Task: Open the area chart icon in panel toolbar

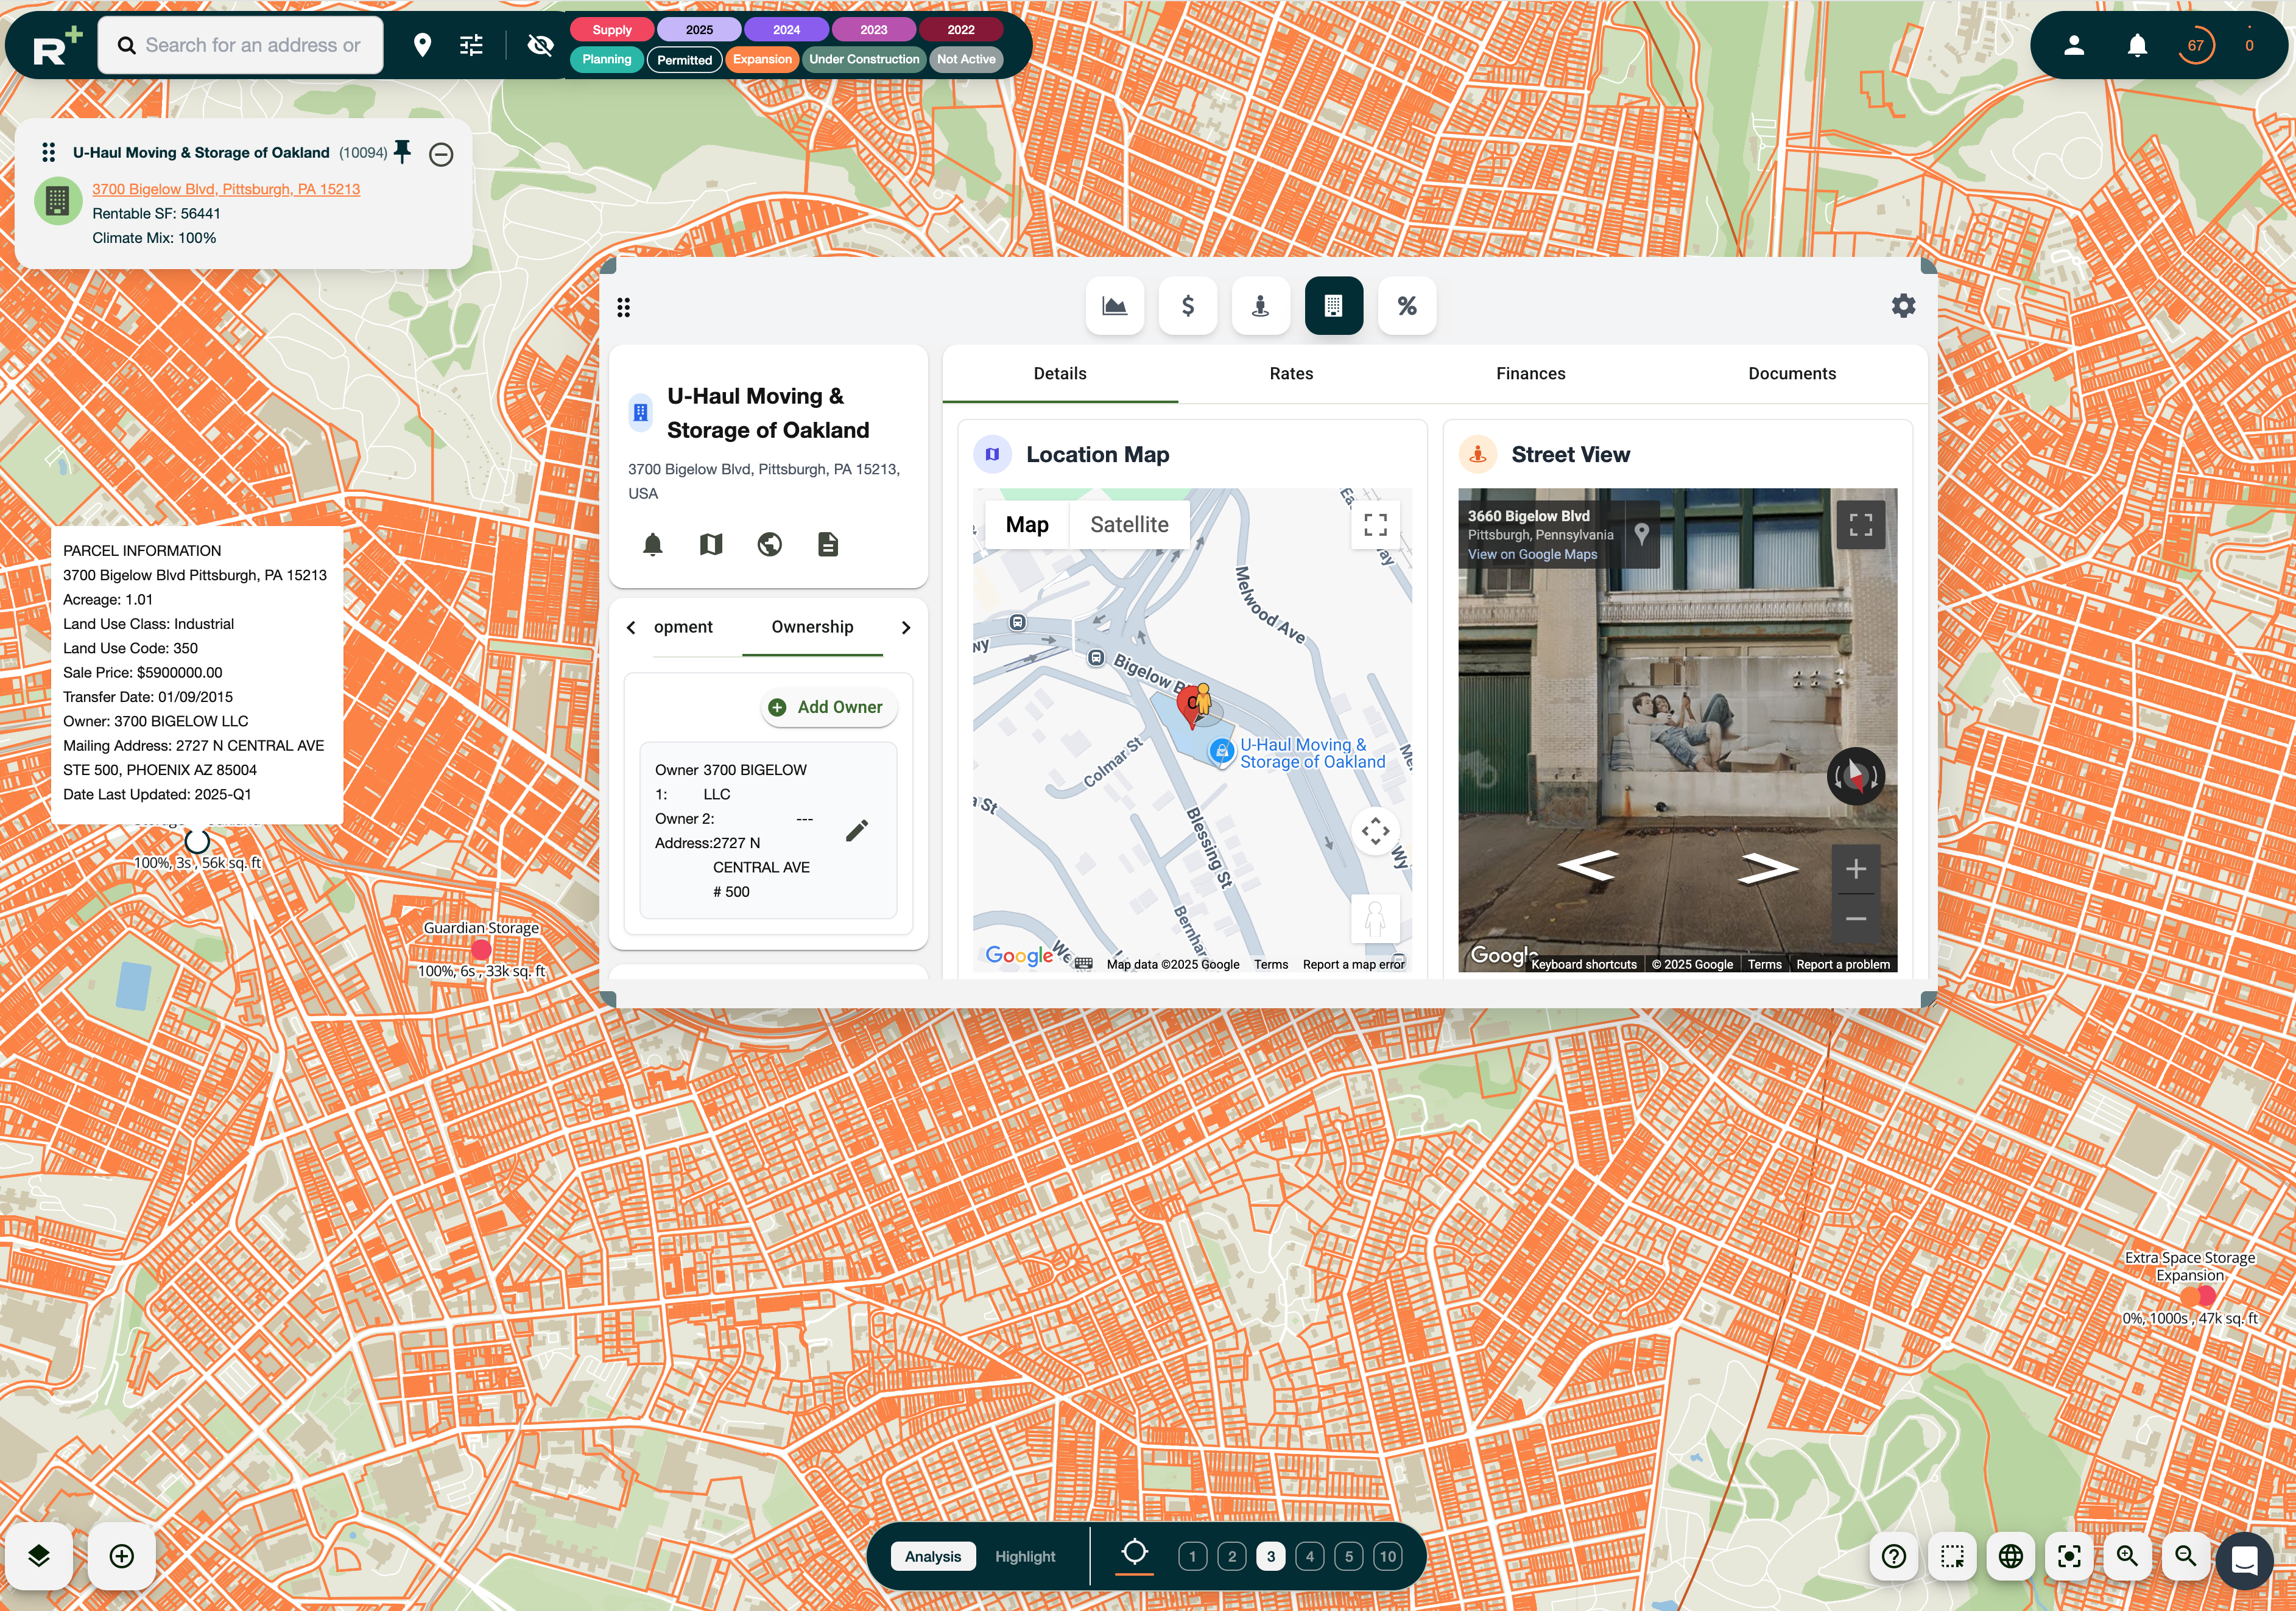Action: (1114, 306)
